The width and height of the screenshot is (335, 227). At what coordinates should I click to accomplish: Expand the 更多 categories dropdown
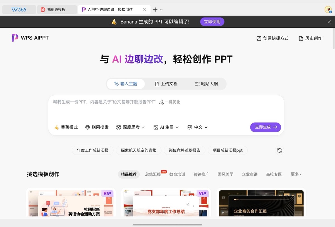click(296, 174)
